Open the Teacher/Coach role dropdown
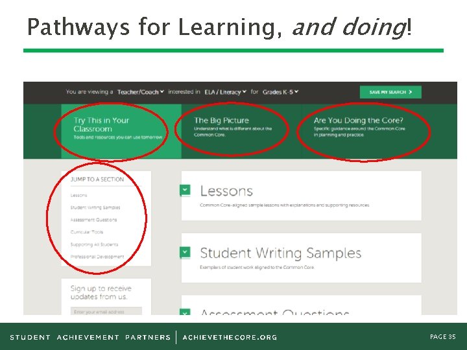 pyautogui.click(x=141, y=92)
